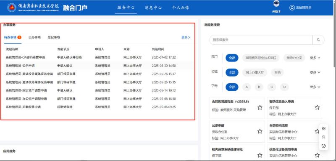This screenshot has height=161, width=336.
Task: Click the customer service headset icon
Action: pos(323,137)
